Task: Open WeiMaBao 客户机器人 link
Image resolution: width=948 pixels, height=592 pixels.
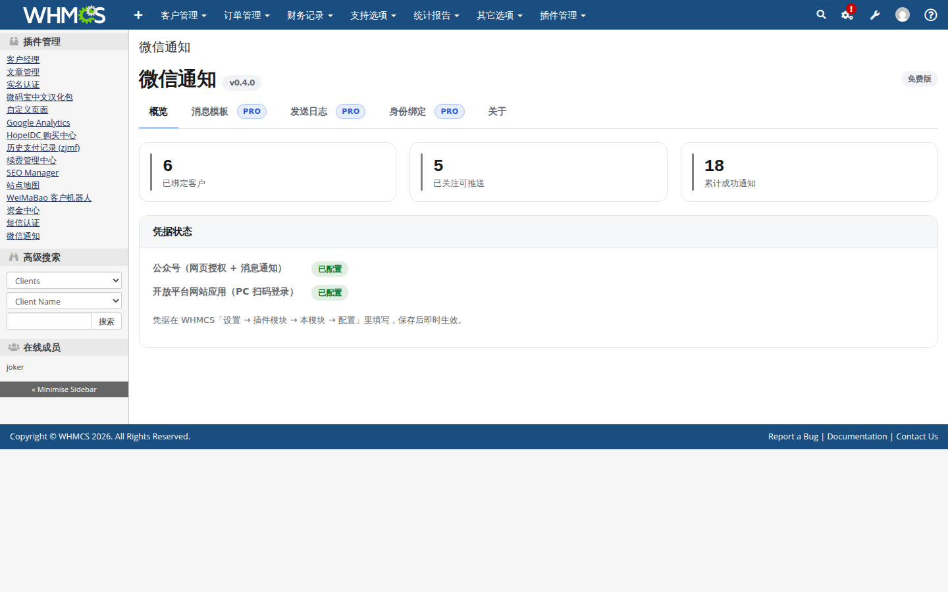Action: [49, 197]
